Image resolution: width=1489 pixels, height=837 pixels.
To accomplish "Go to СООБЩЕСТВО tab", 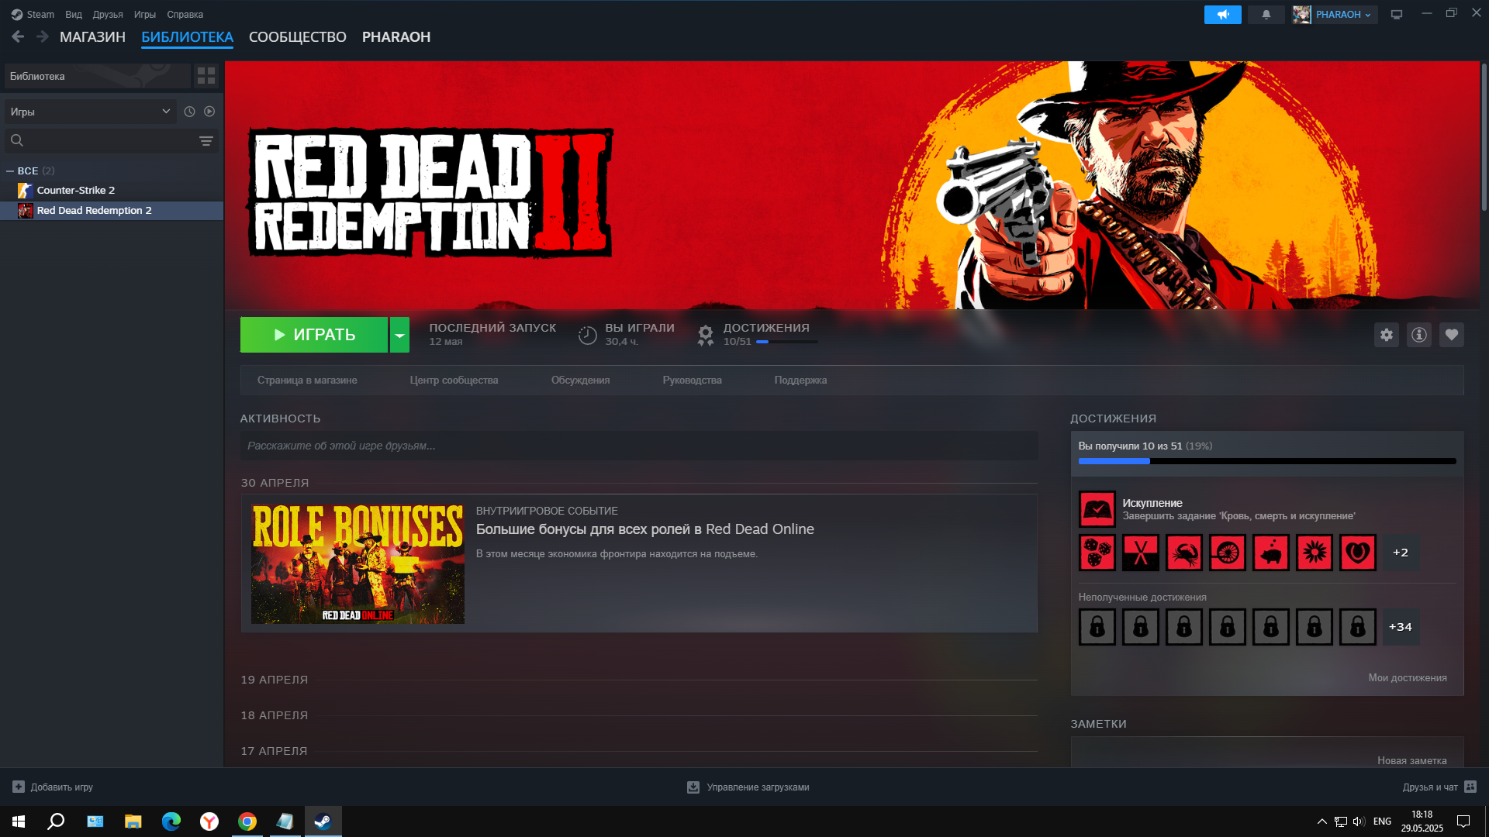I will [x=298, y=36].
